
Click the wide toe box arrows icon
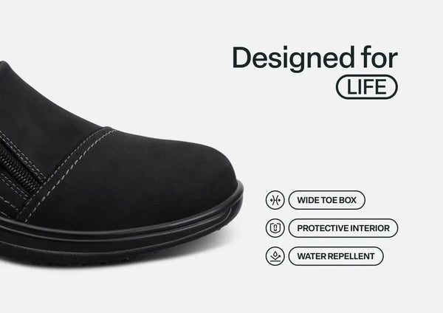click(x=275, y=200)
